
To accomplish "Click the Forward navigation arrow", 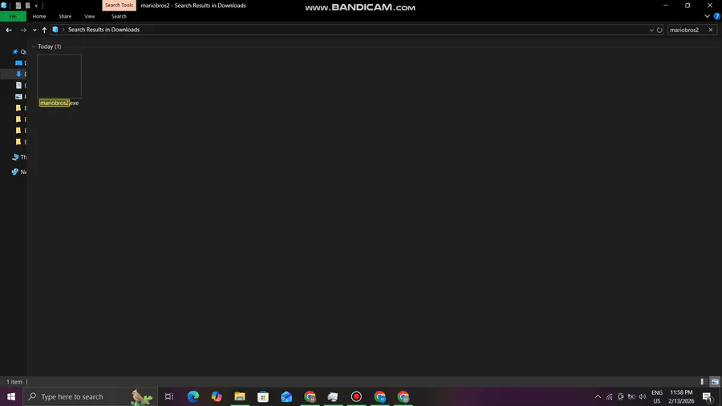I will point(23,30).
